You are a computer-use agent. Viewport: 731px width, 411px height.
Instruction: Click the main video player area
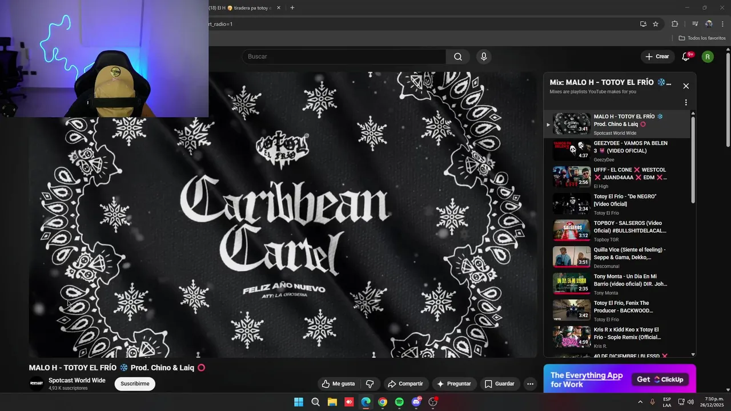coord(283,215)
